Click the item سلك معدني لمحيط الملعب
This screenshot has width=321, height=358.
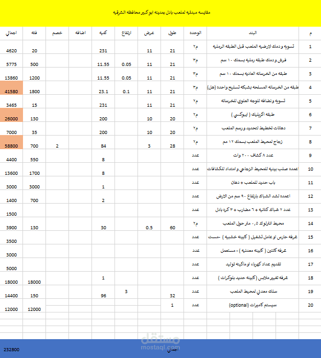click(x=253, y=292)
